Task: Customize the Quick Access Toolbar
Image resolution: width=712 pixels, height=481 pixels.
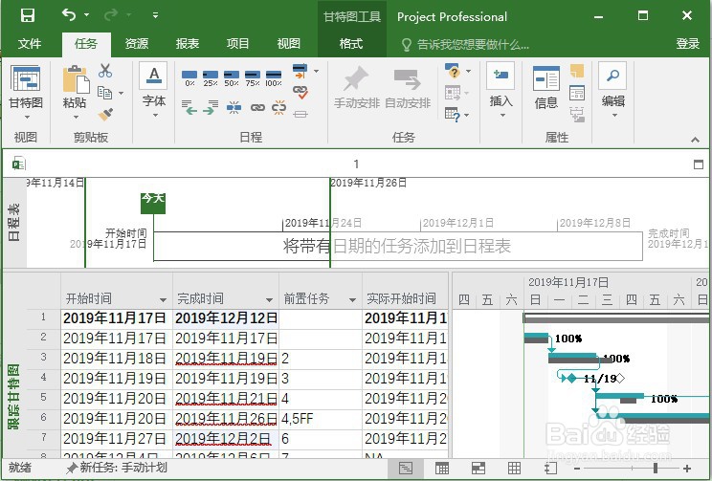Action: click(x=155, y=15)
